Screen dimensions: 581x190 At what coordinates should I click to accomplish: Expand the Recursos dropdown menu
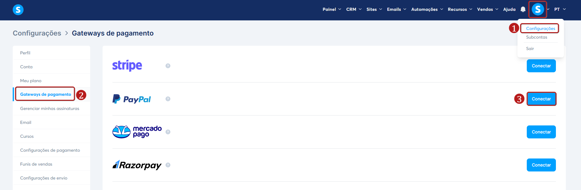click(460, 9)
